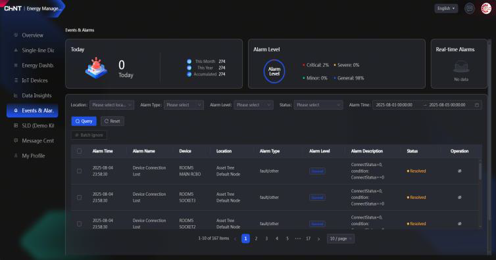Click the Alarm Time end date field
Viewport: 496px width, 260px height.
(447, 105)
